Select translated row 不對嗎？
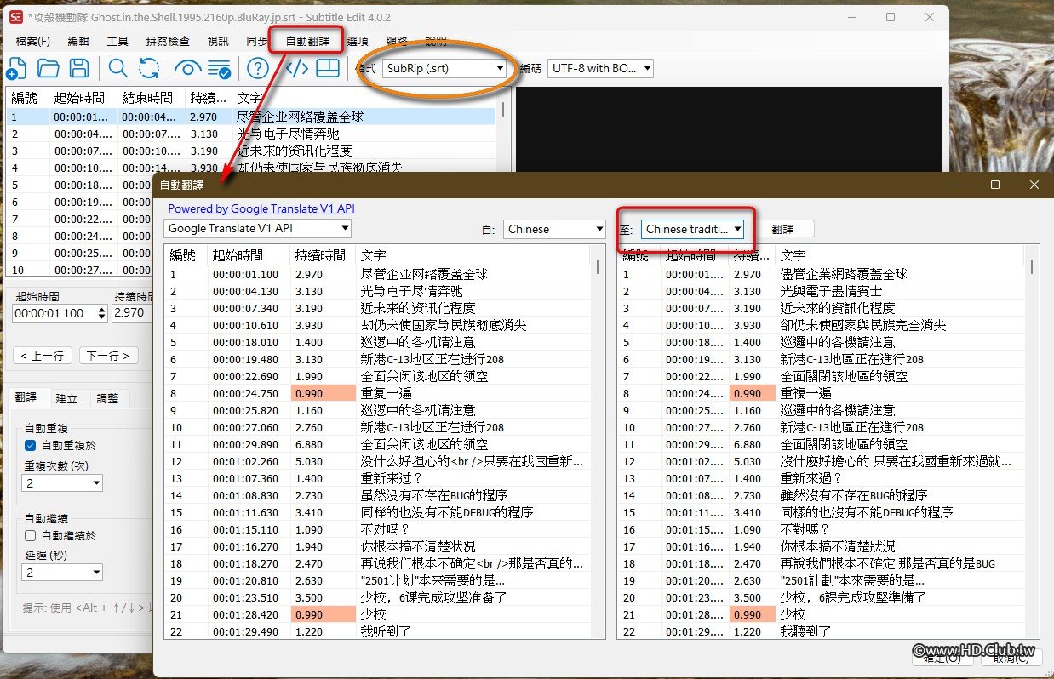The height and width of the screenshot is (679, 1054). [822, 529]
